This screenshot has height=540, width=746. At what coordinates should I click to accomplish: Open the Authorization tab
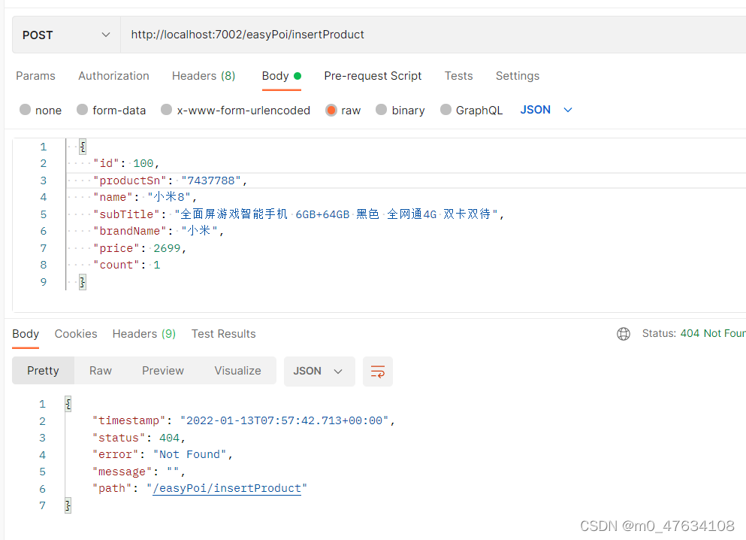pos(113,76)
